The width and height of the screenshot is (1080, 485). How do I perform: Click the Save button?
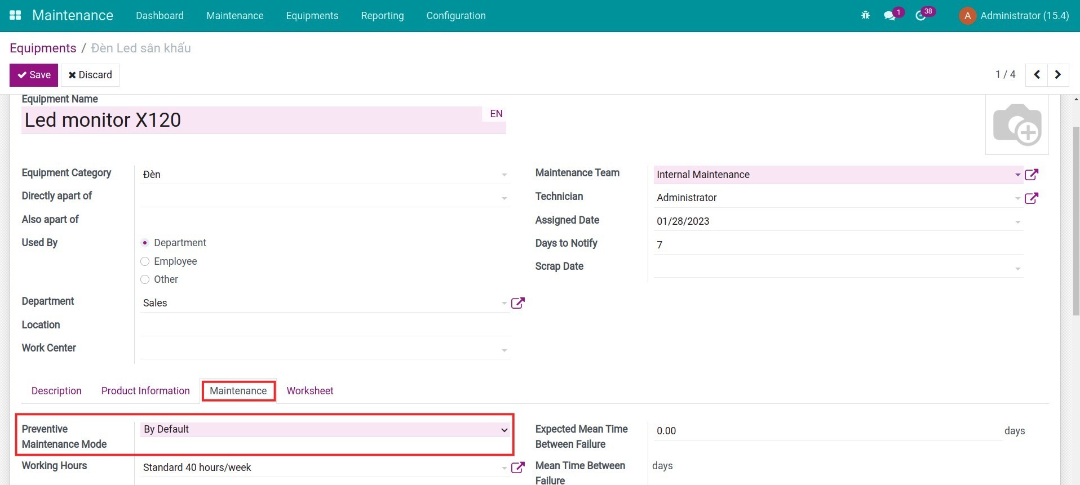coord(34,75)
